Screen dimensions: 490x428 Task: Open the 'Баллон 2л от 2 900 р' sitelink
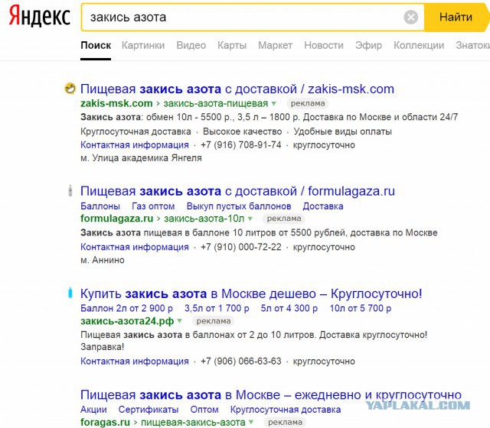(126, 308)
